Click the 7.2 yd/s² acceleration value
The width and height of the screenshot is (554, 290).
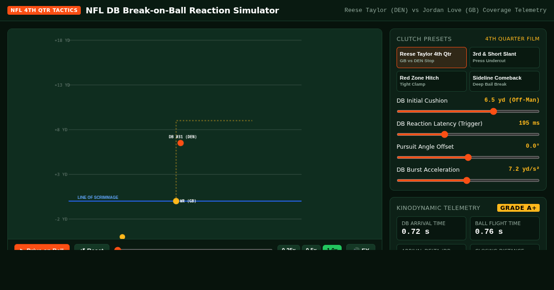pyautogui.click(x=524, y=169)
